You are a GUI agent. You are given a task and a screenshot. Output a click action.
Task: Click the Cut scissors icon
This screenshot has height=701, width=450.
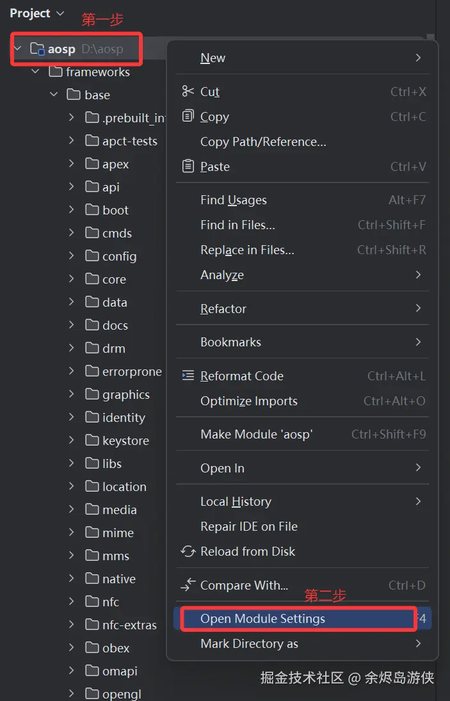tap(188, 92)
